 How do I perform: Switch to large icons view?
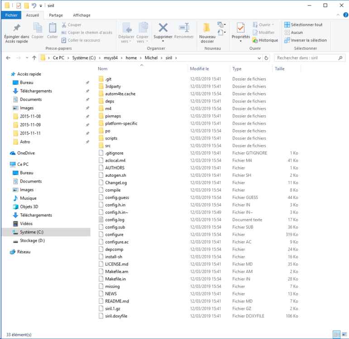(344, 334)
